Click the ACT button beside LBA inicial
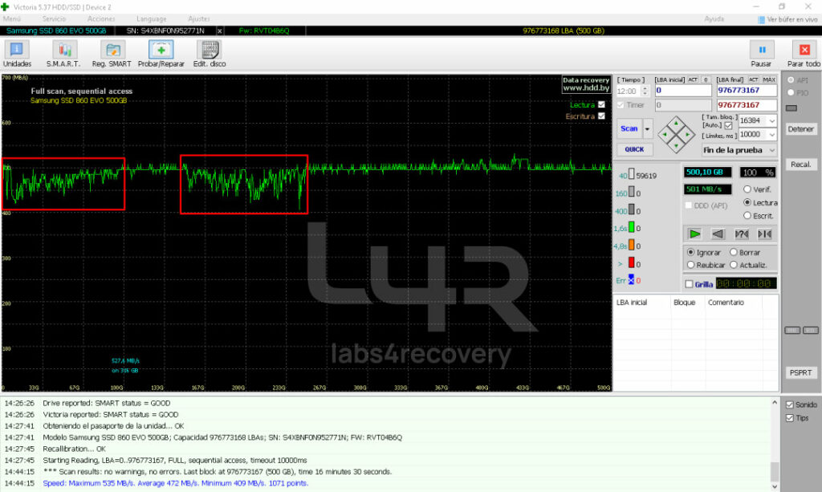Image resolution: width=822 pixels, height=492 pixels. 693,79
